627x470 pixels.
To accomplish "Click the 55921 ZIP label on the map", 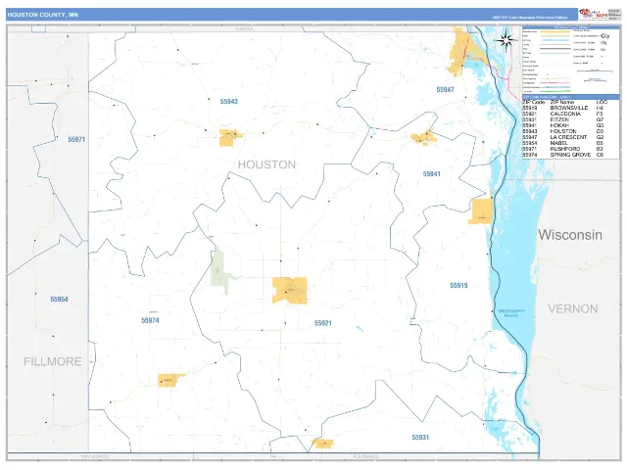I will (322, 323).
